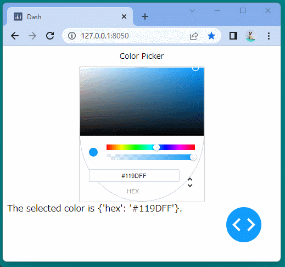This screenshot has width=285, height=267.
Task: Reload the page with the refresh icon
Action: click(x=50, y=36)
